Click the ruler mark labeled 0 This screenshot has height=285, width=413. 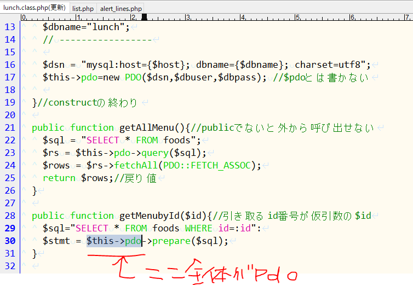click(x=24, y=18)
